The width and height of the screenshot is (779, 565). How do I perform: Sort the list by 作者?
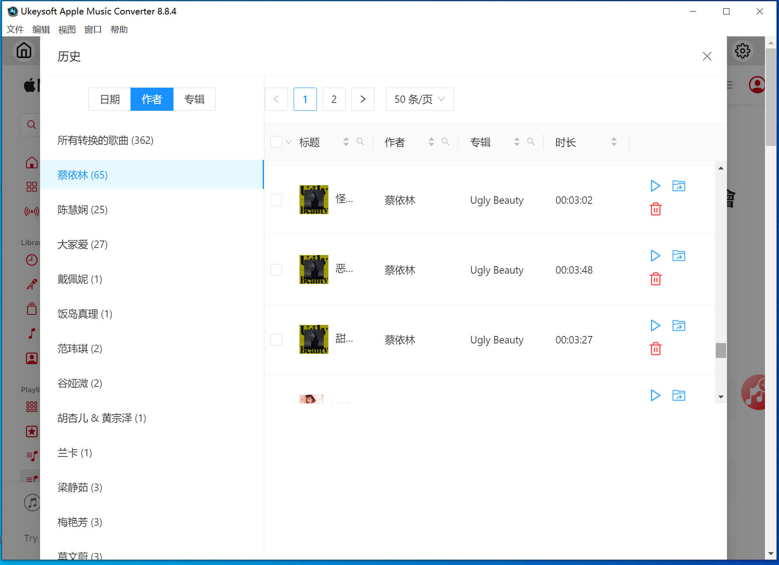coord(431,142)
